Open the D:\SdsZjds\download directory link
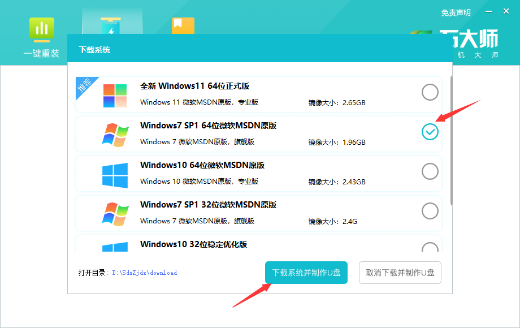Screen dimensions: 520x328 (x=143, y=273)
